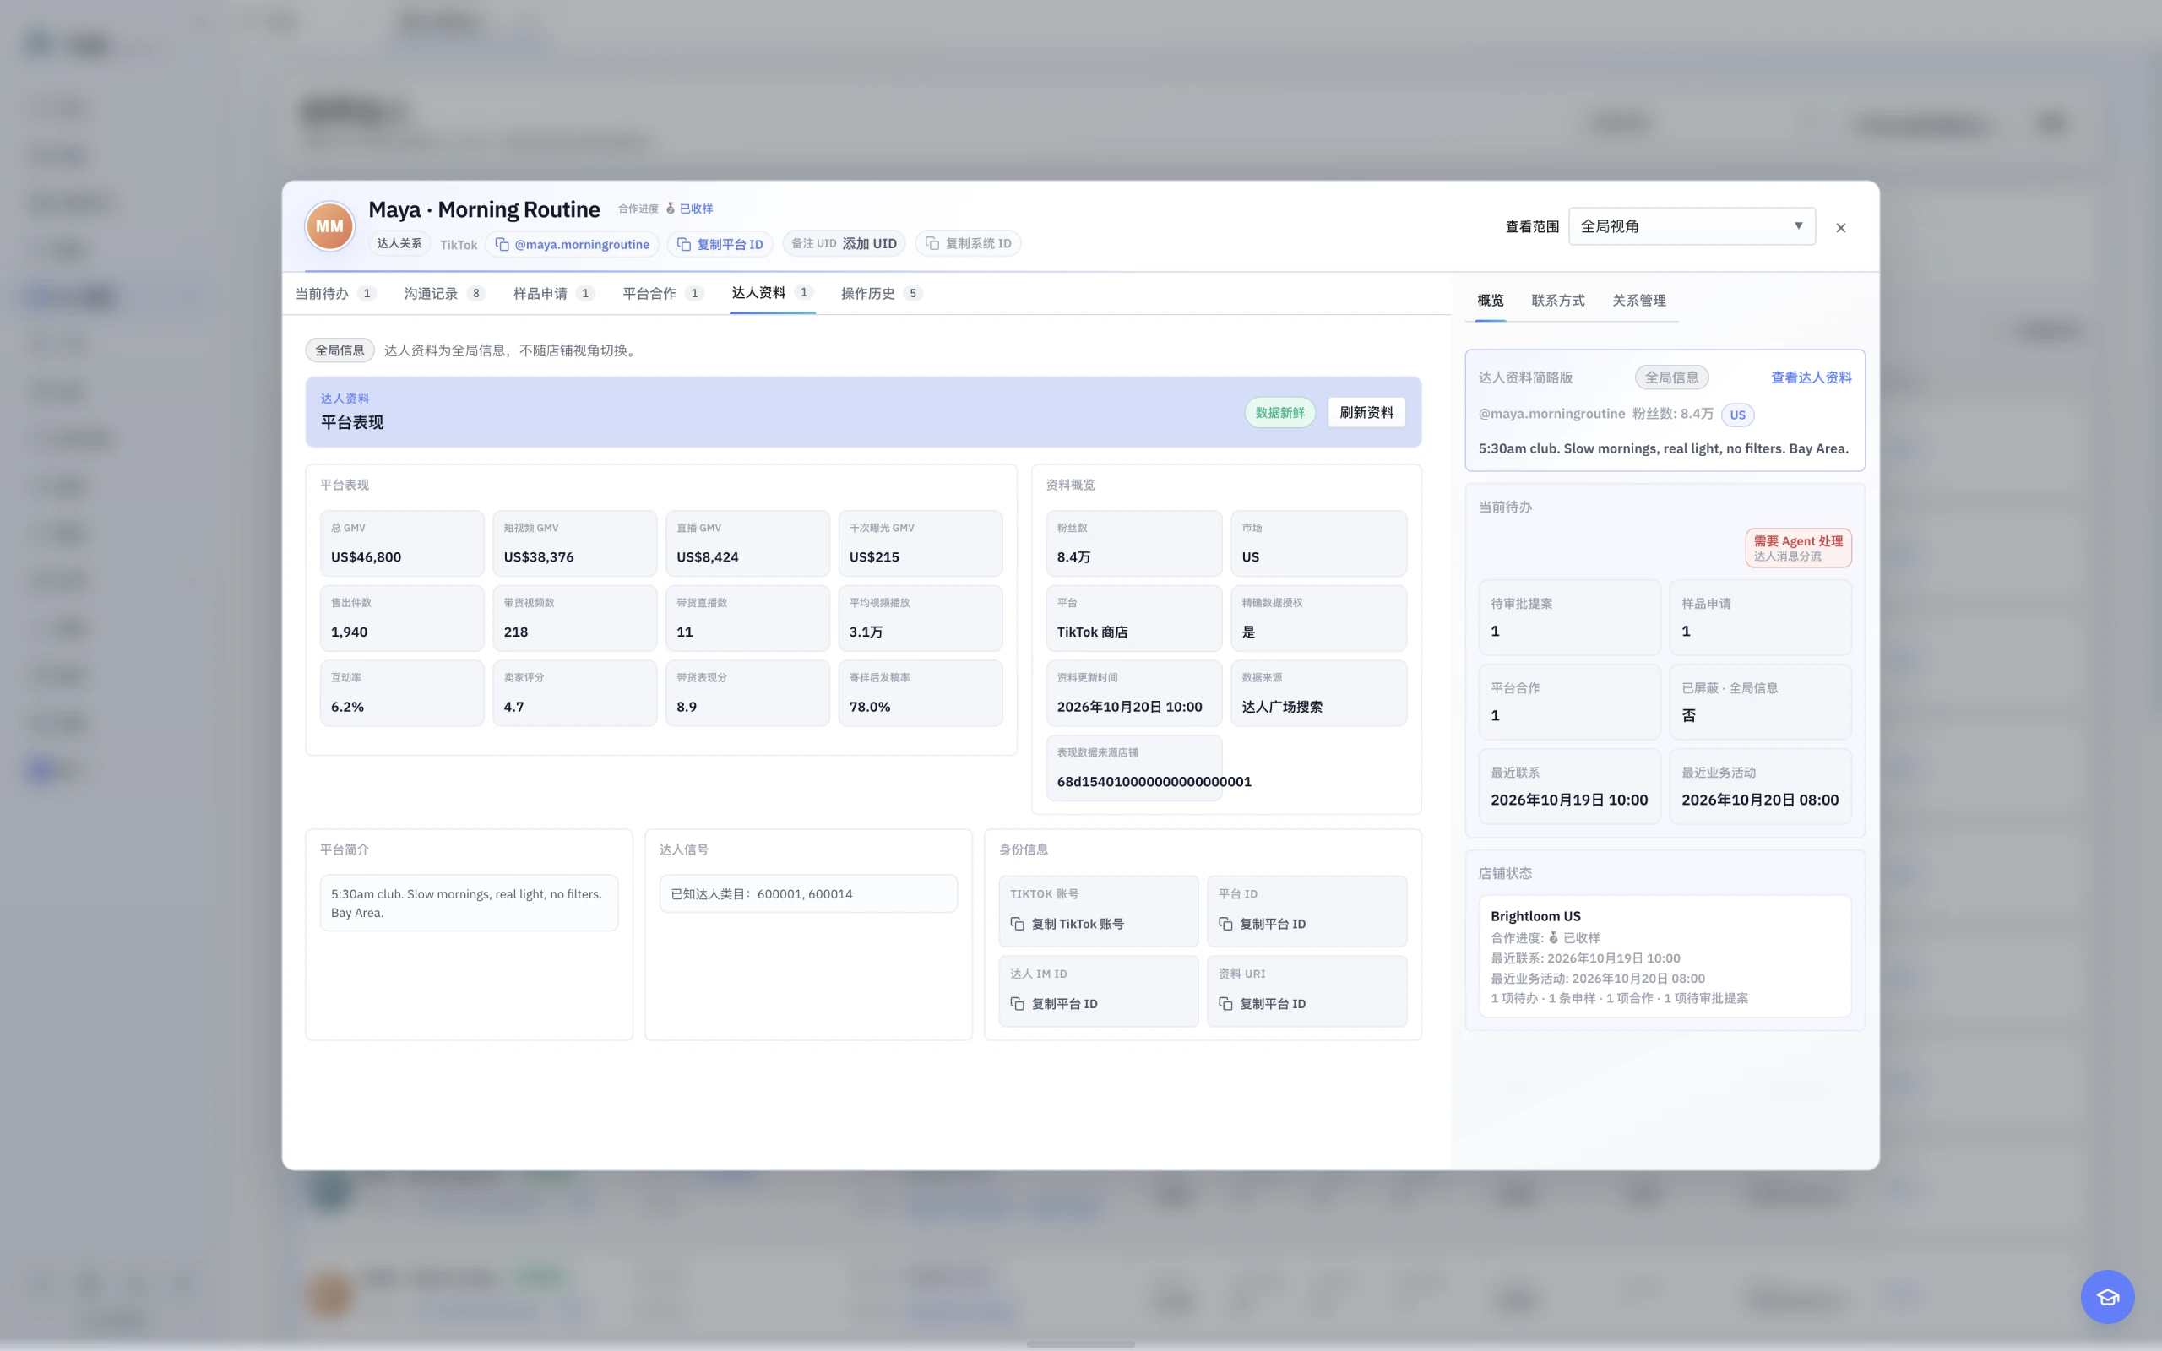2162x1351 pixels.
Task: Open the 查看范围 全局视角 dropdown
Action: (1692, 226)
